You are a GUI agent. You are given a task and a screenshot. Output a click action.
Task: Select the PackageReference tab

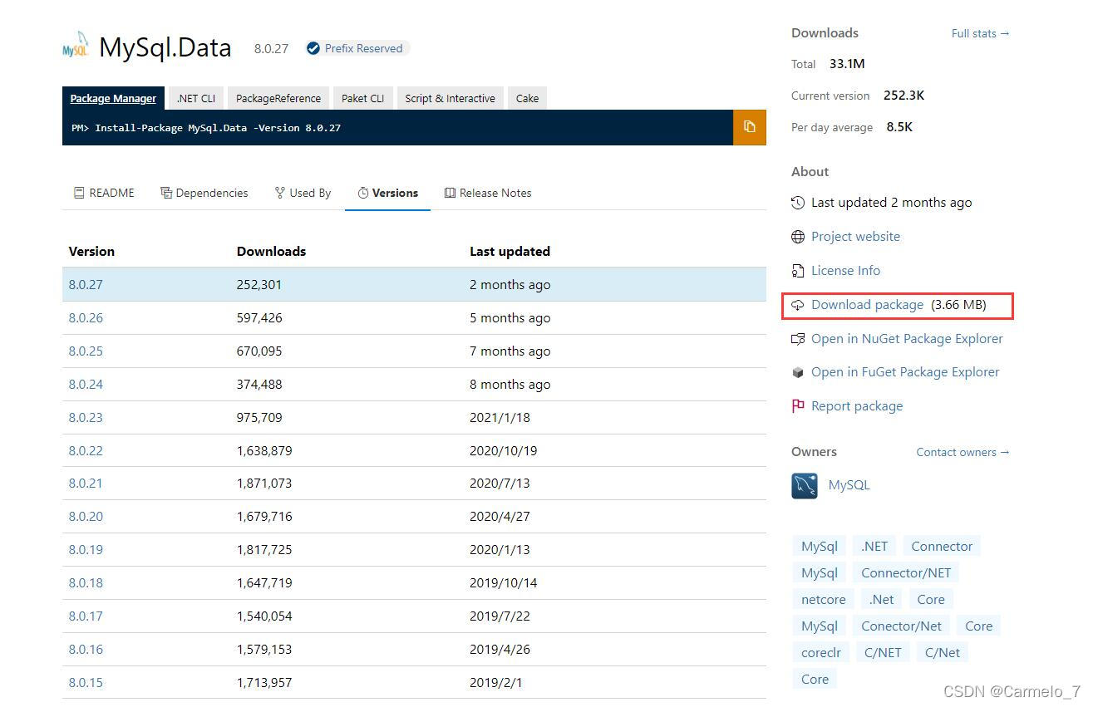pyautogui.click(x=278, y=98)
